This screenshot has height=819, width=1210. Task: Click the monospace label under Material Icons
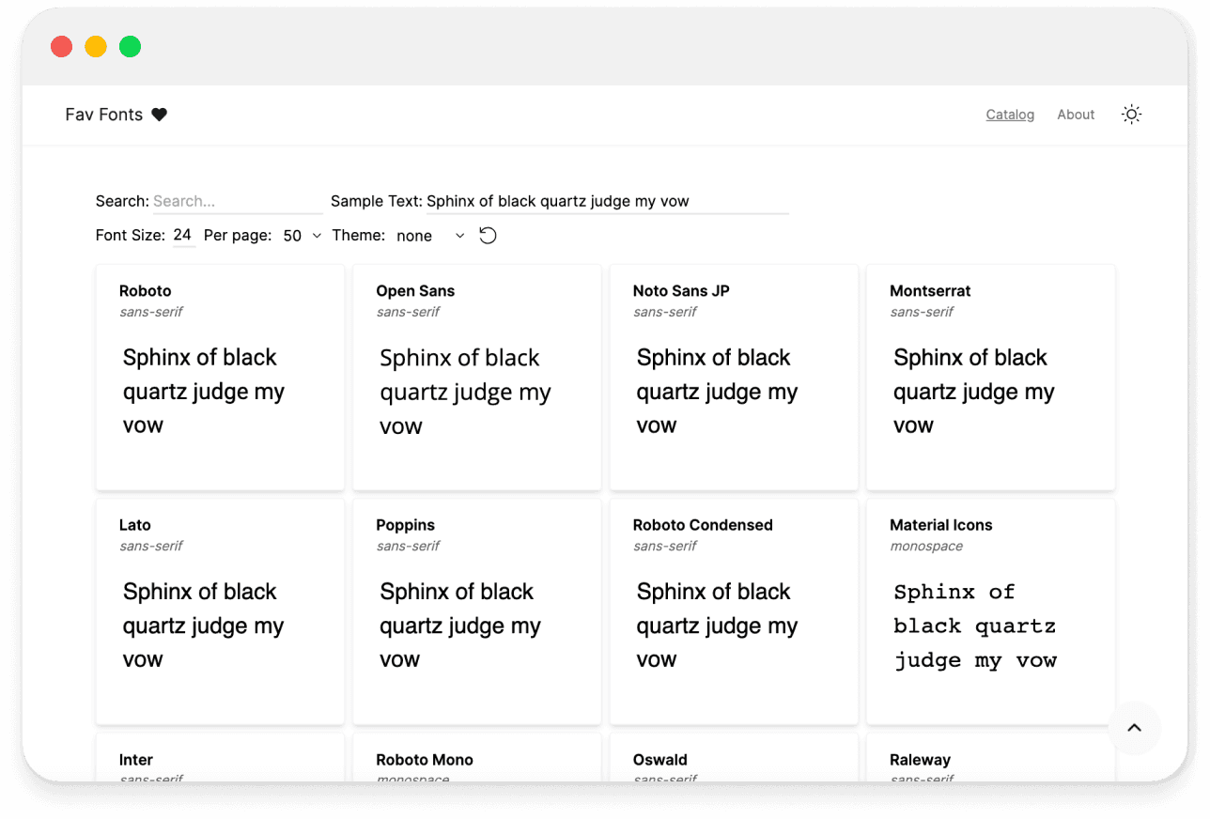click(926, 546)
